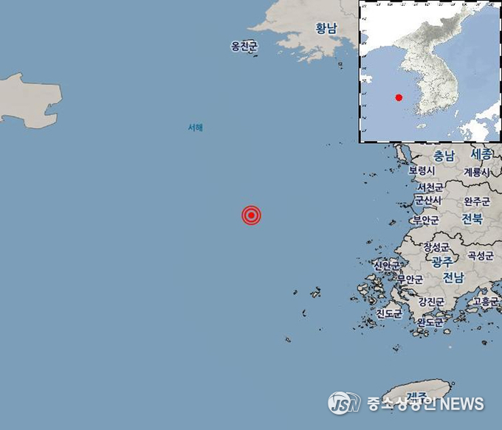Select the 서해 sea label
Viewport: 502px width, 430px height.
196,128
